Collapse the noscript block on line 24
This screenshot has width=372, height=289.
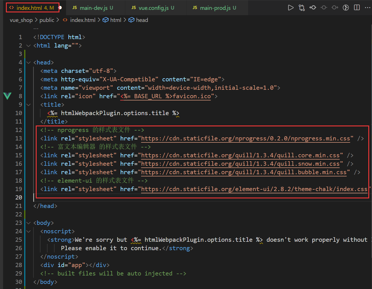[x=28, y=231]
